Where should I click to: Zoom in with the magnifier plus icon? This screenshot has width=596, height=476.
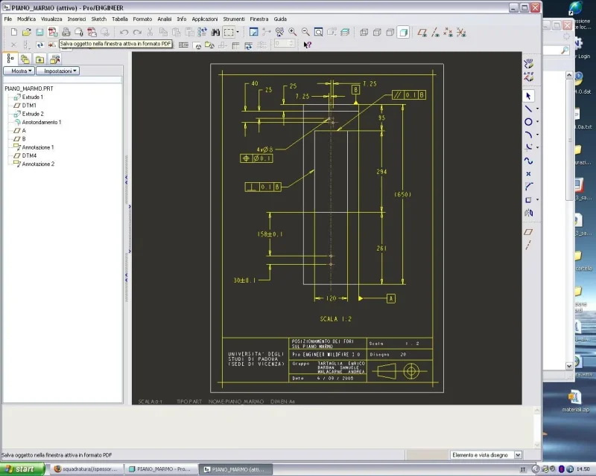[x=292, y=32]
